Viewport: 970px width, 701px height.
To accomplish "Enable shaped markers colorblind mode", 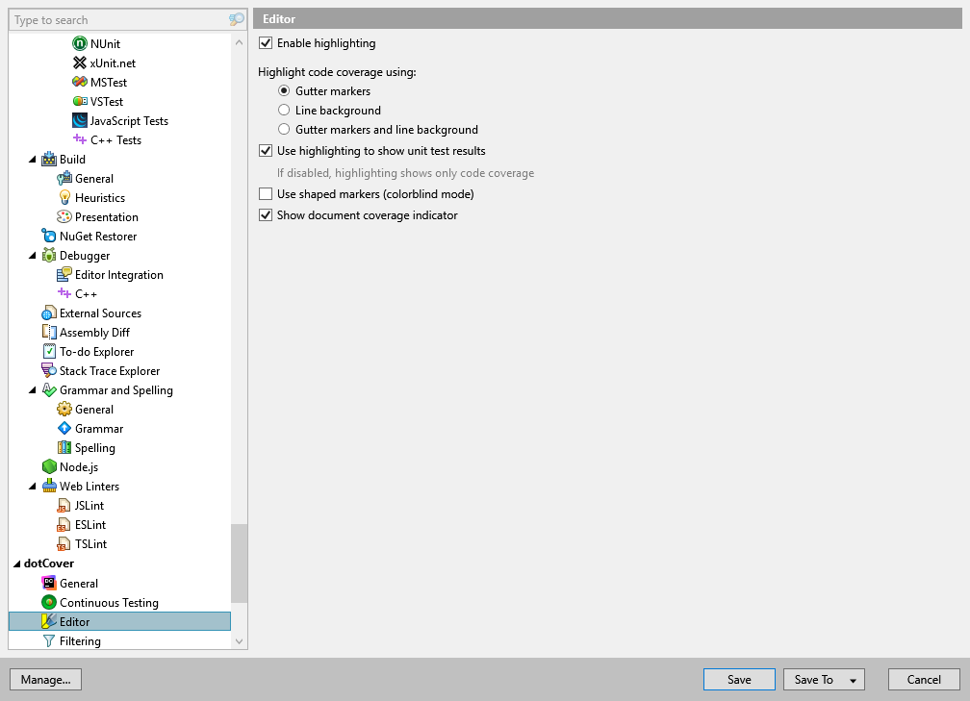I will 265,193.
